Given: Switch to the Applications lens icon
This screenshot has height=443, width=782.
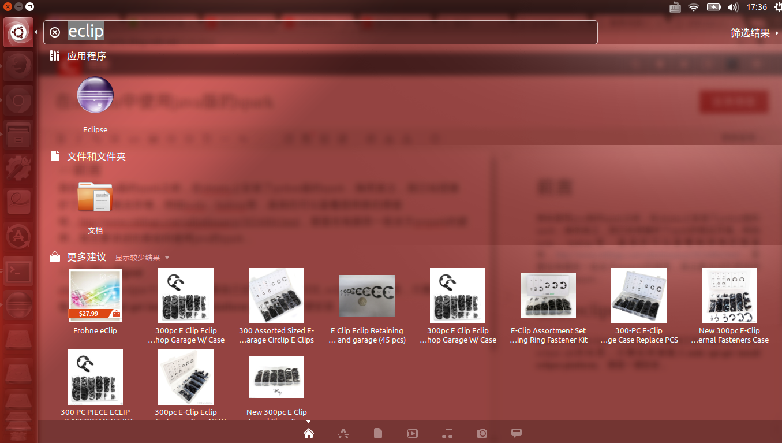Looking at the screenshot, I should (343, 433).
